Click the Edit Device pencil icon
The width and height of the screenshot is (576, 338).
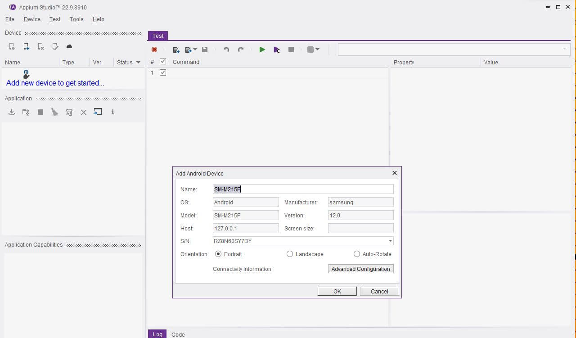tap(55, 46)
